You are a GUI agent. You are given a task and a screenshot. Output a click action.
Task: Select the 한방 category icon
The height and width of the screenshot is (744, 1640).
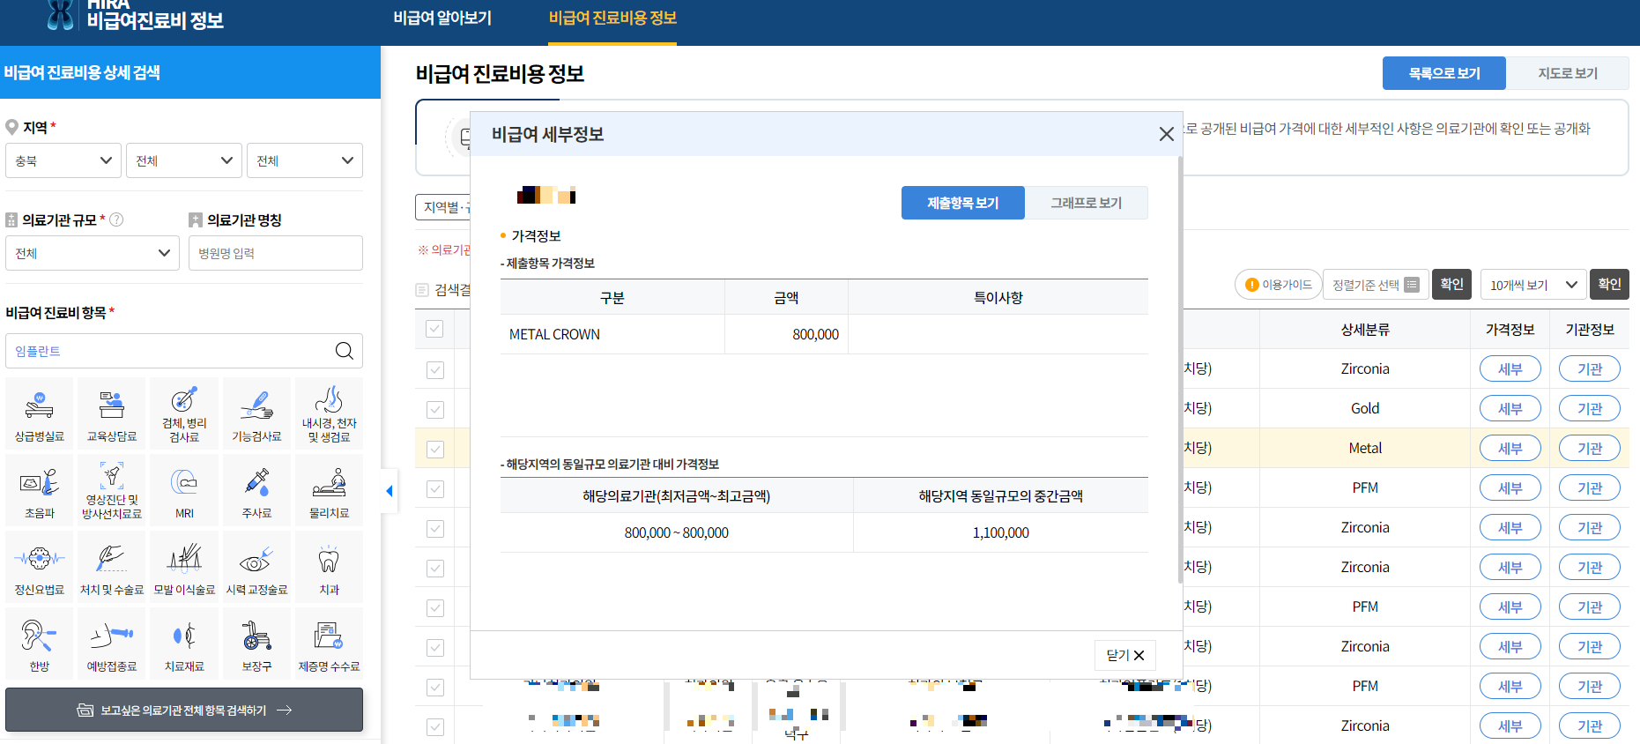tap(40, 644)
